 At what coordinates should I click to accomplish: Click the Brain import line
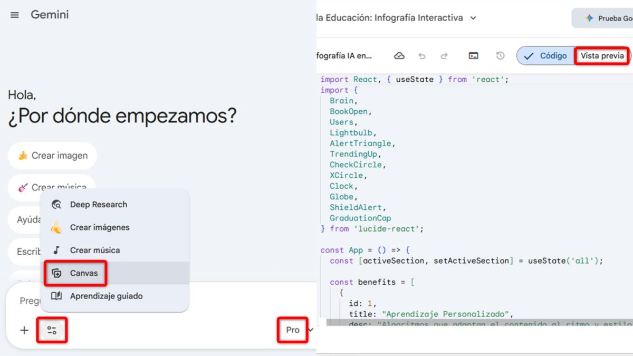pos(344,101)
